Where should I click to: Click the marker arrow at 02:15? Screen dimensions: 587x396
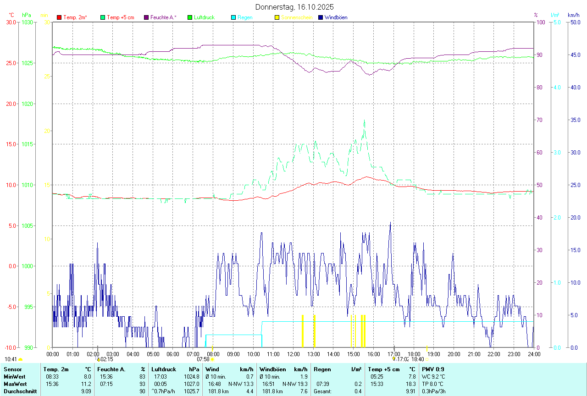point(98,359)
